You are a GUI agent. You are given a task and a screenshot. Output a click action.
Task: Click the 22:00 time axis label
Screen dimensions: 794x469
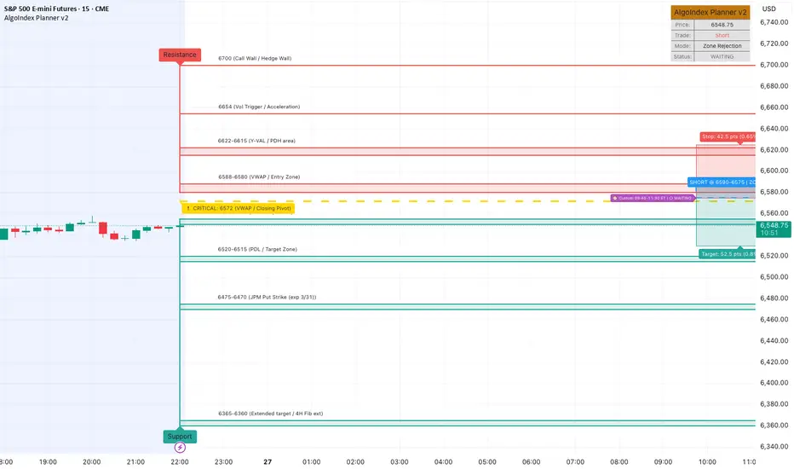coord(180,462)
